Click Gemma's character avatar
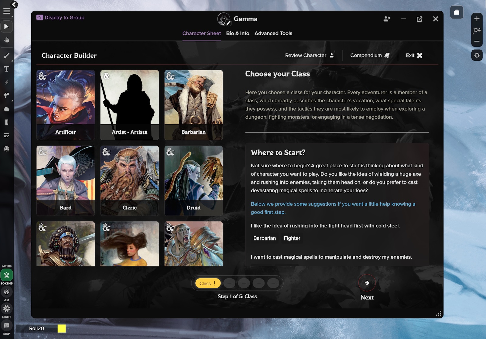The image size is (486, 339). [x=224, y=19]
